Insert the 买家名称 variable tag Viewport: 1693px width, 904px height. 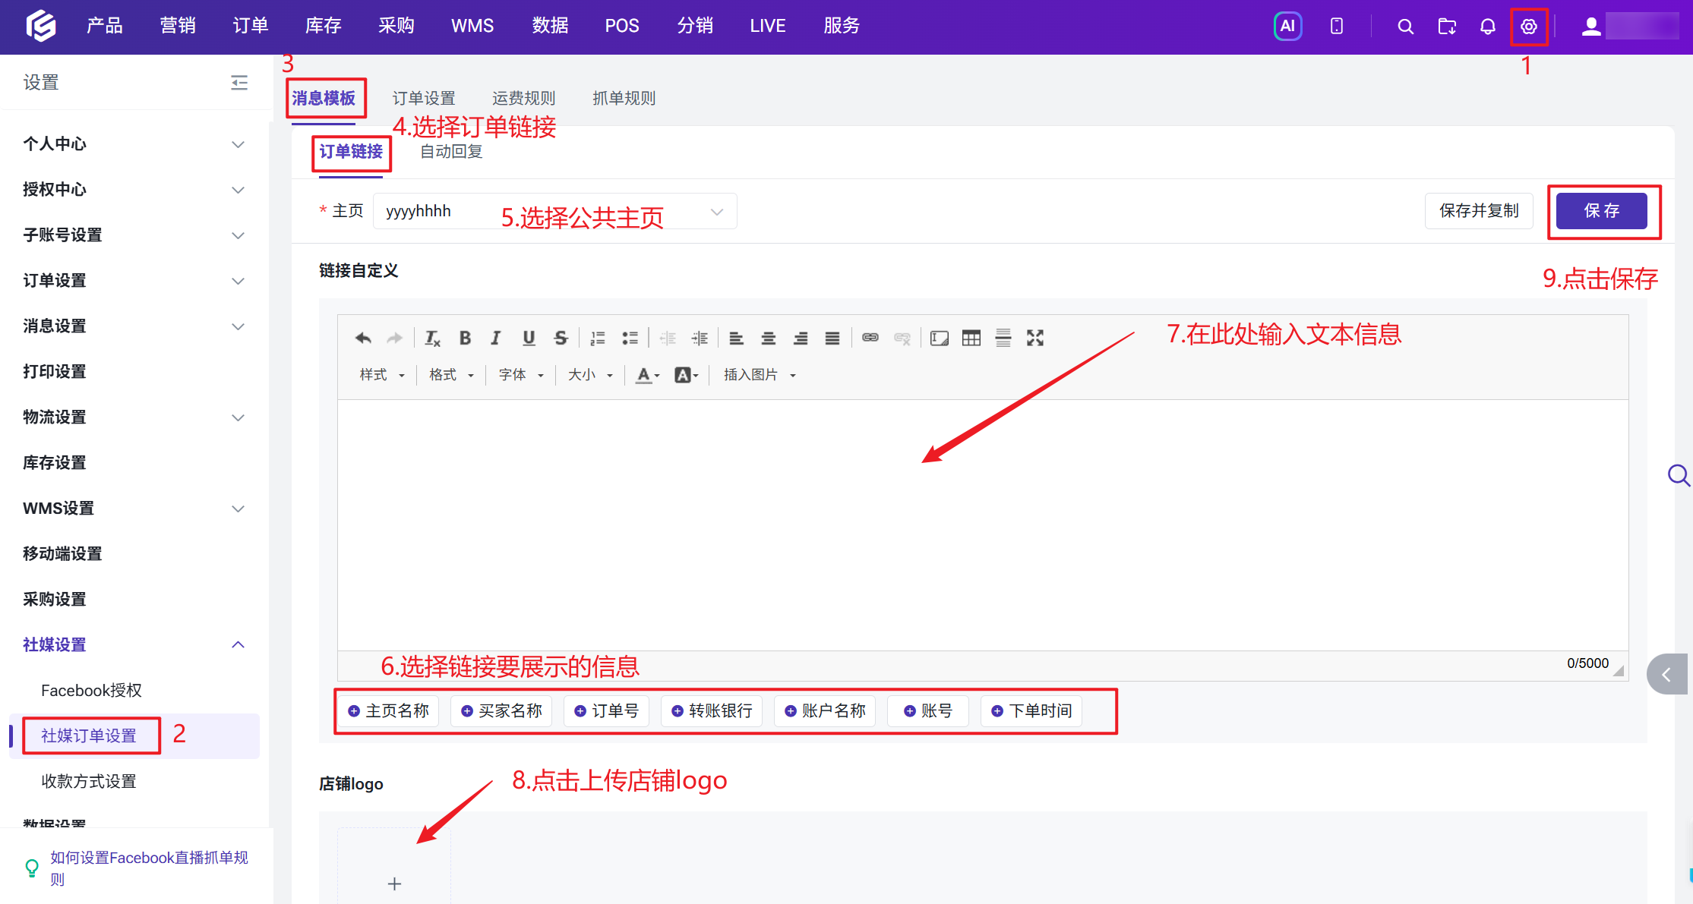(x=501, y=710)
